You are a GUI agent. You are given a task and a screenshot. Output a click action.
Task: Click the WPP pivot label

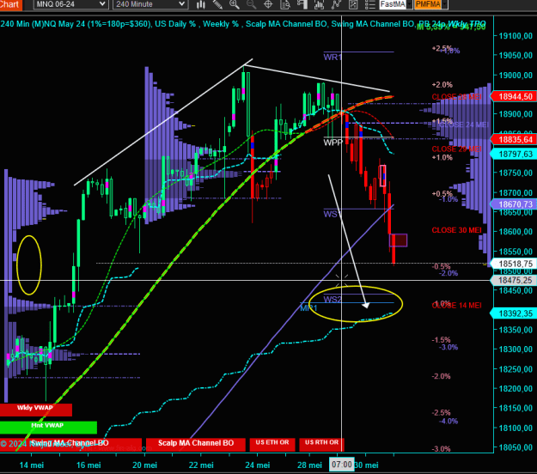(x=333, y=143)
